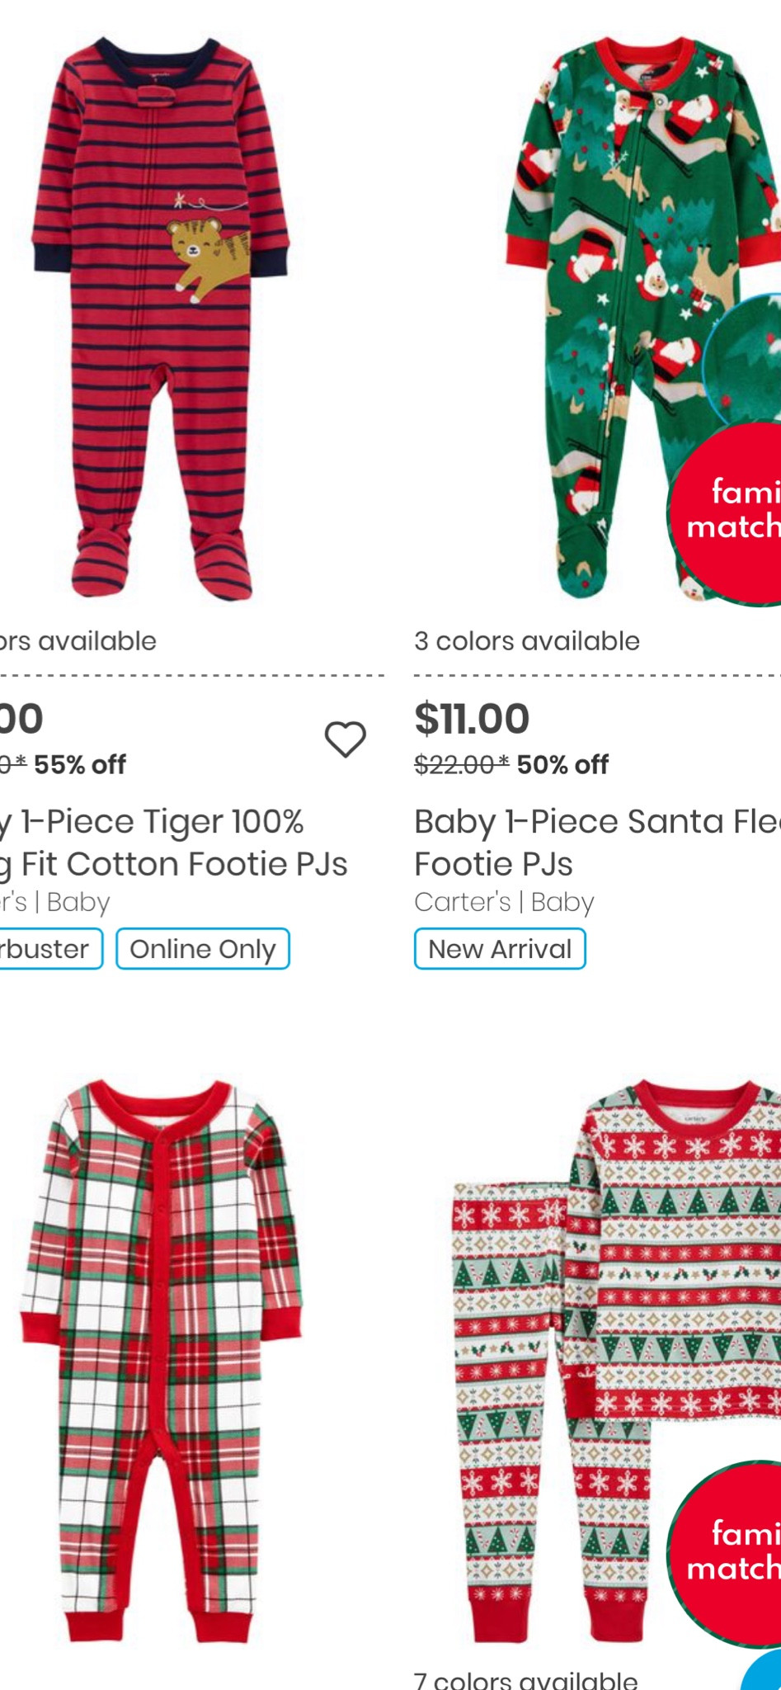Tap the $22.00 original price
The width and height of the screenshot is (781, 1690).
pos(460,765)
